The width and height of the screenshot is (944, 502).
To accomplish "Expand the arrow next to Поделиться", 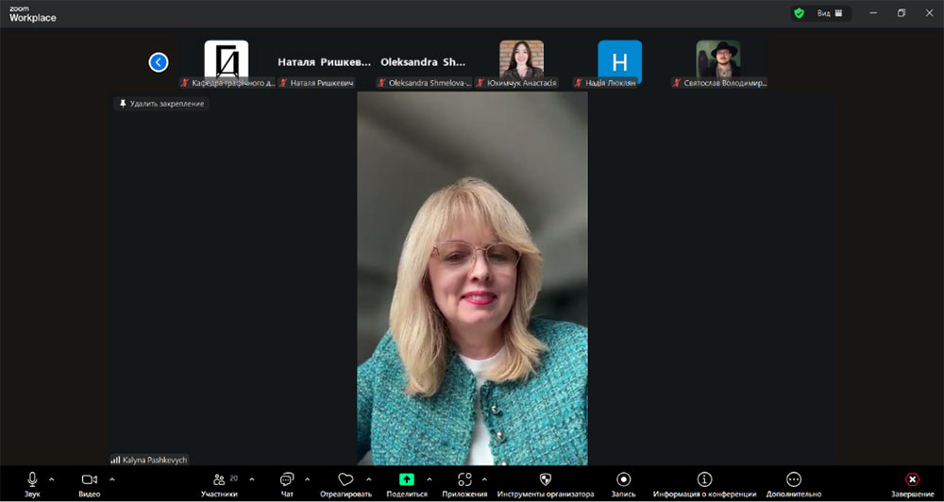I will click(430, 479).
